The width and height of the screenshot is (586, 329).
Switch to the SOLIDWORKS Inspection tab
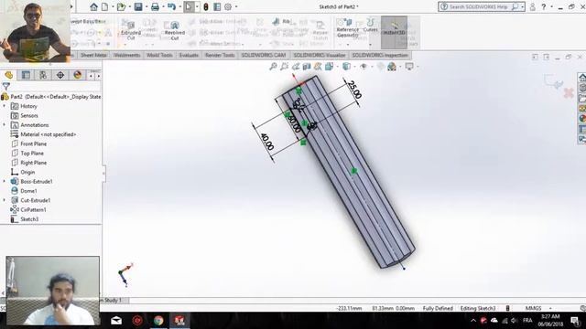(380, 55)
